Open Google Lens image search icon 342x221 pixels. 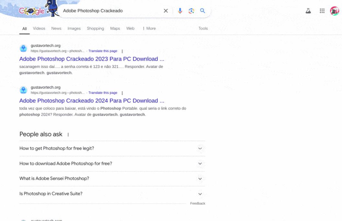click(191, 11)
